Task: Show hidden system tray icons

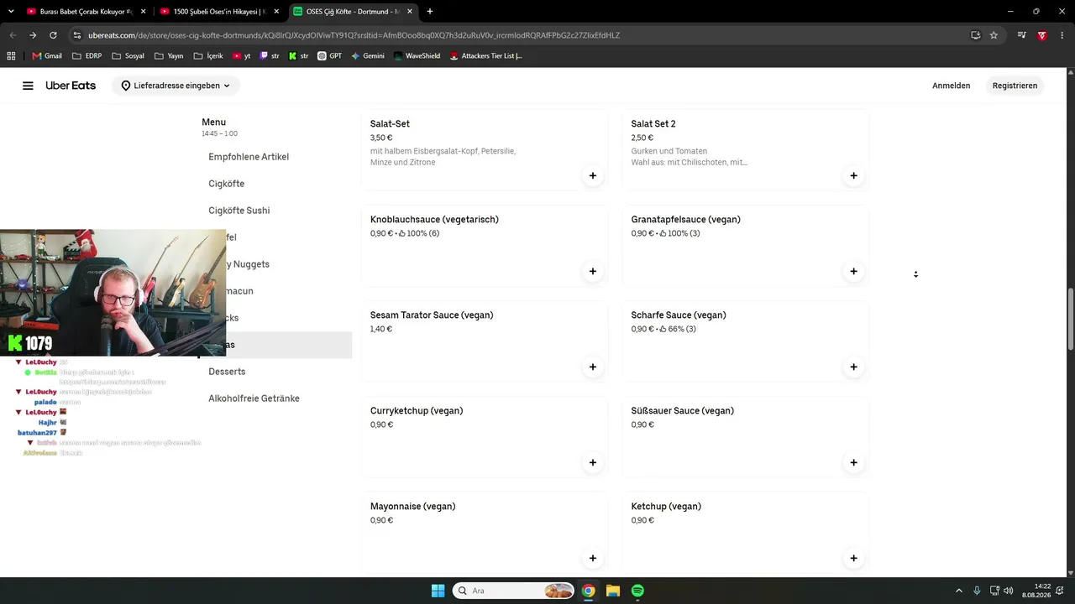Action: tap(959, 591)
